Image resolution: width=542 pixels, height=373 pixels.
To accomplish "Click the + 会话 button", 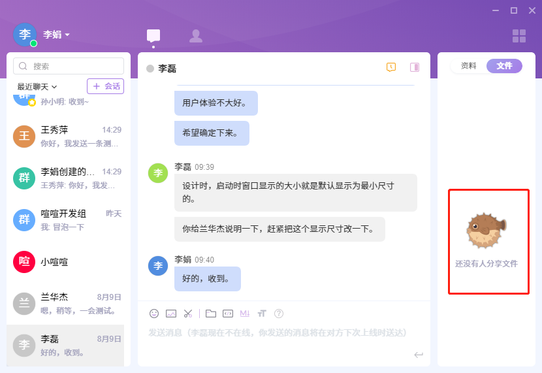I will point(105,86).
